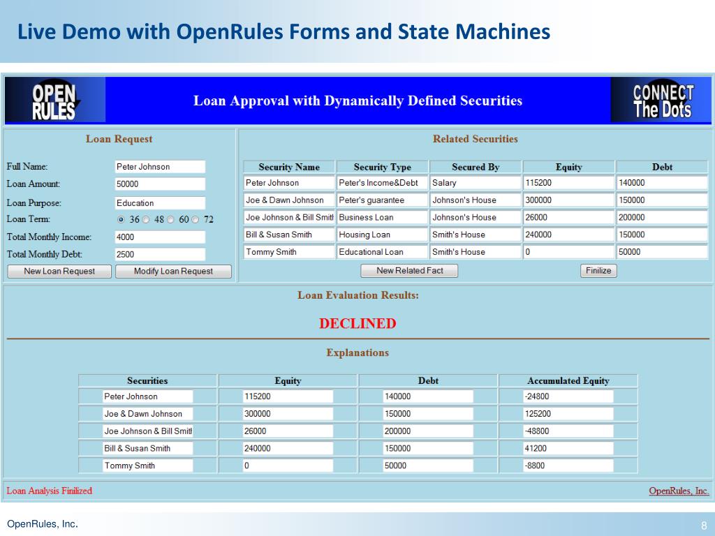Click the 'Loan Evaluation Results:' heading
Image resolution: width=715 pixels, height=536 pixels.
(358, 295)
